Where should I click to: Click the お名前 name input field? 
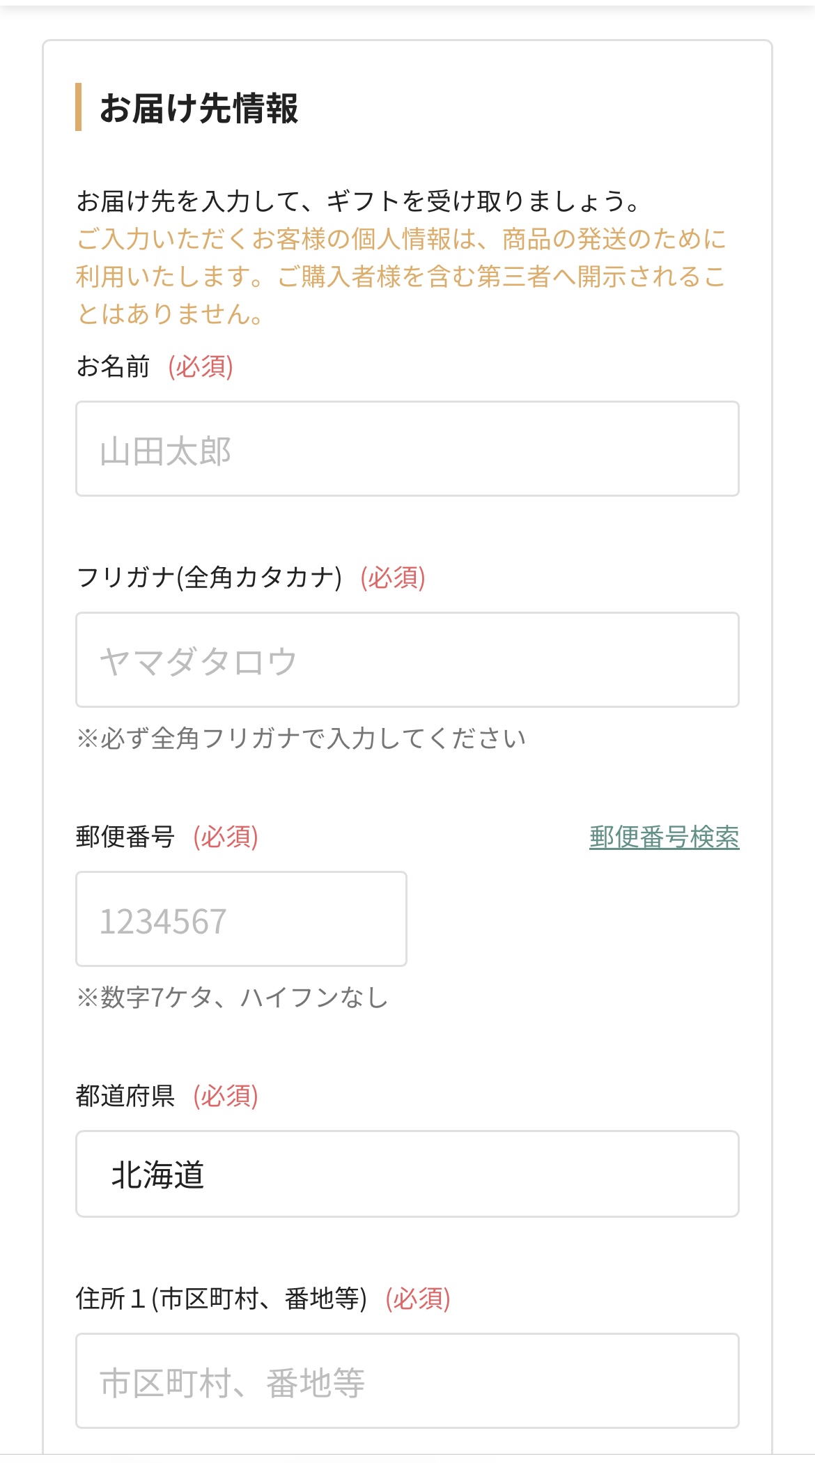[407, 449]
